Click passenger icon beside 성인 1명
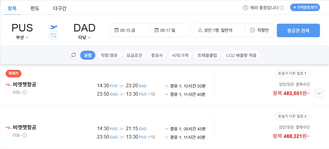 coord(200,30)
